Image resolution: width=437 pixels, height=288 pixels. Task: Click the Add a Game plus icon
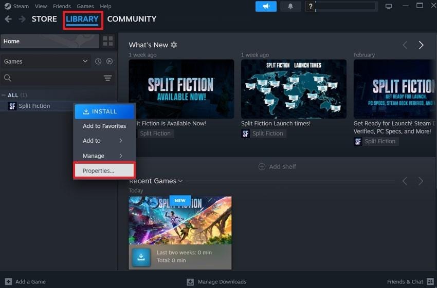(8, 282)
